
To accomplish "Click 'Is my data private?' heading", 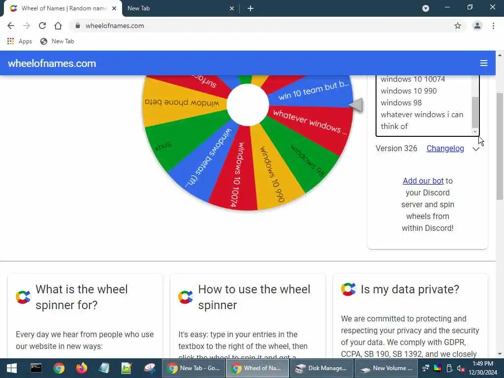I will click(410, 289).
